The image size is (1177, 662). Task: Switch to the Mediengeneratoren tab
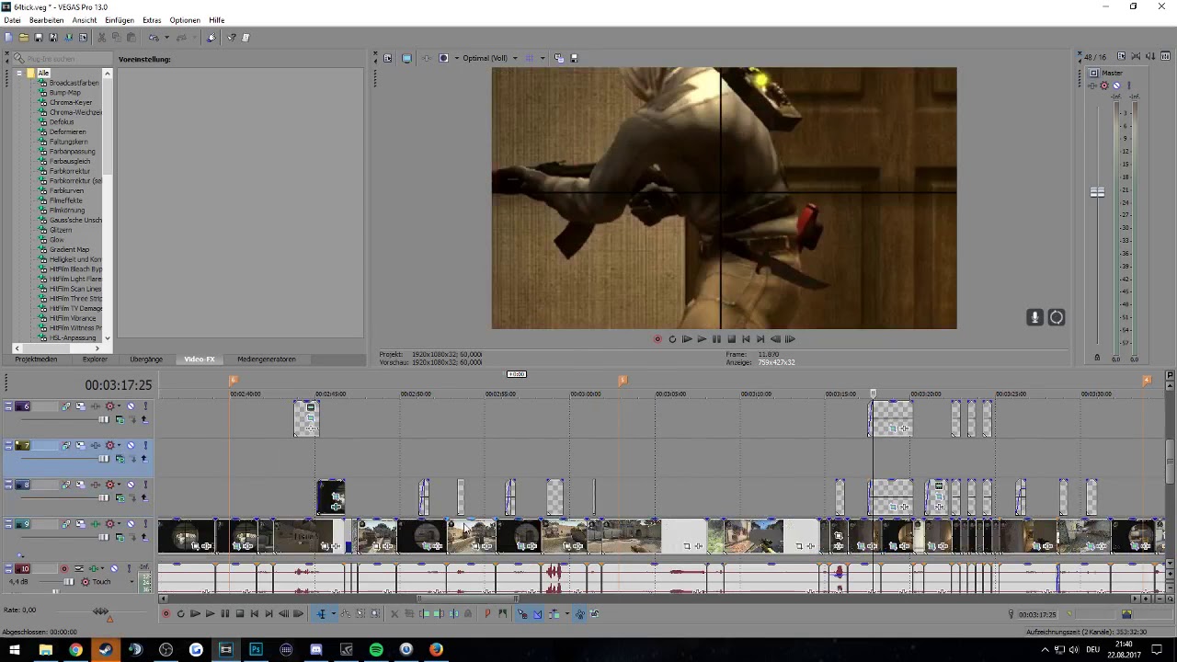coord(267,360)
